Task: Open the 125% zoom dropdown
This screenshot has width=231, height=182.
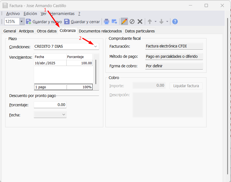Action: [x=22, y=22]
